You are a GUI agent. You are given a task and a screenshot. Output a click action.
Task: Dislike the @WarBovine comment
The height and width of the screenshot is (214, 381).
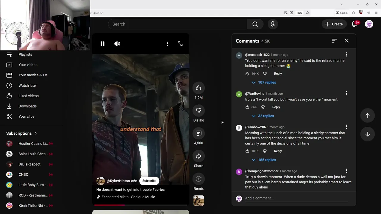click(x=263, y=107)
